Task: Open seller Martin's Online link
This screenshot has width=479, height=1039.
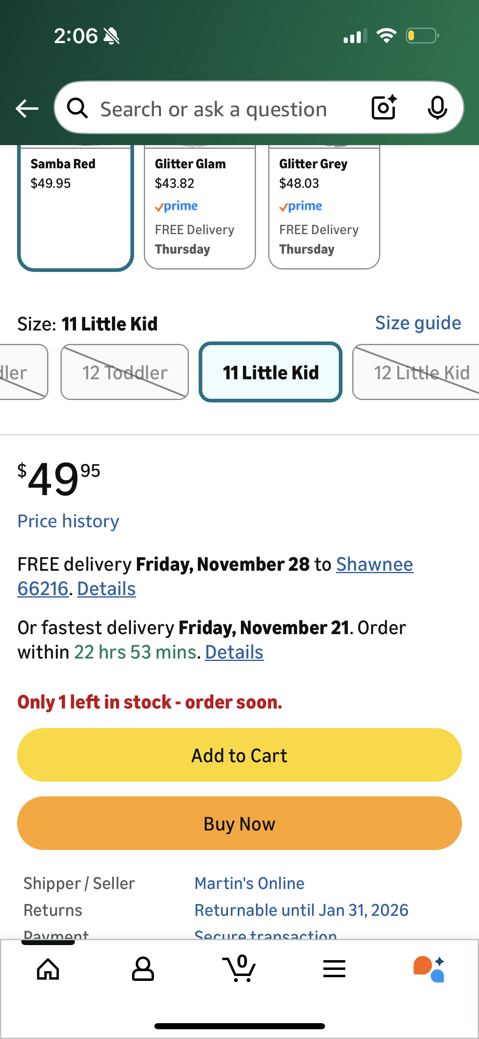Action: click(x=249, y=883)
